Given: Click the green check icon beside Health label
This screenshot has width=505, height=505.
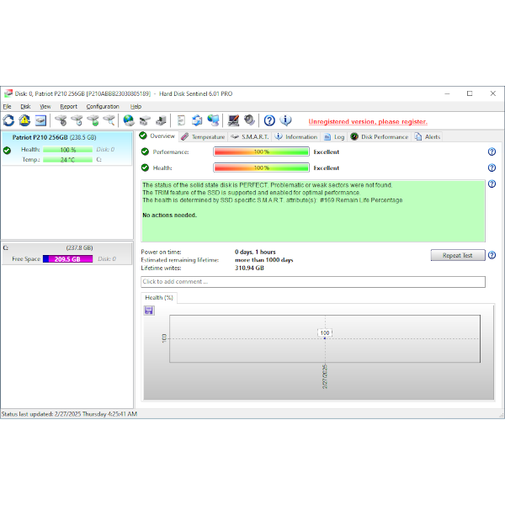Looking at the screenshot, I should (145, 167).
